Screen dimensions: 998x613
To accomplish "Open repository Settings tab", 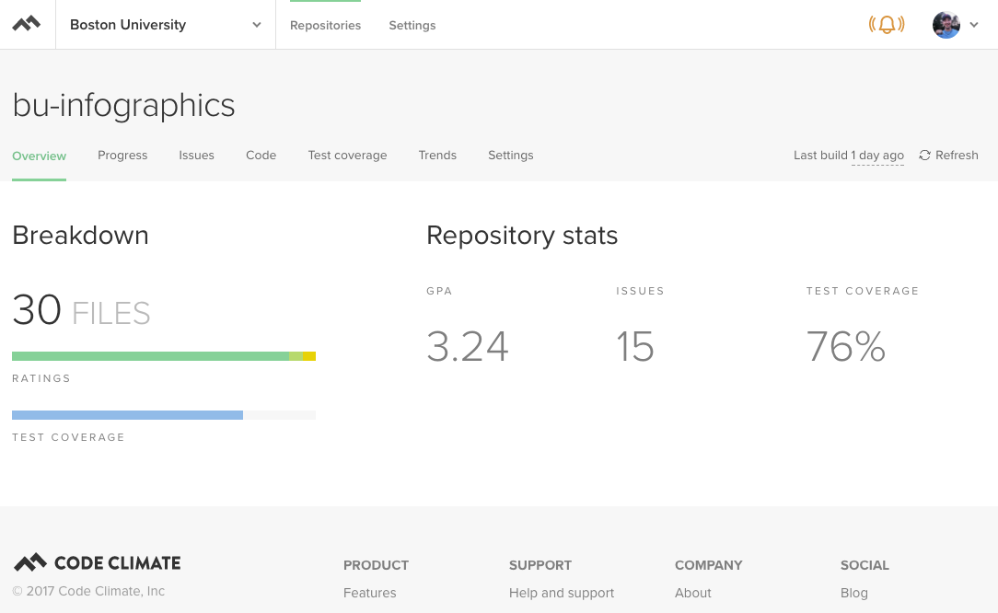I will (510, 156).
